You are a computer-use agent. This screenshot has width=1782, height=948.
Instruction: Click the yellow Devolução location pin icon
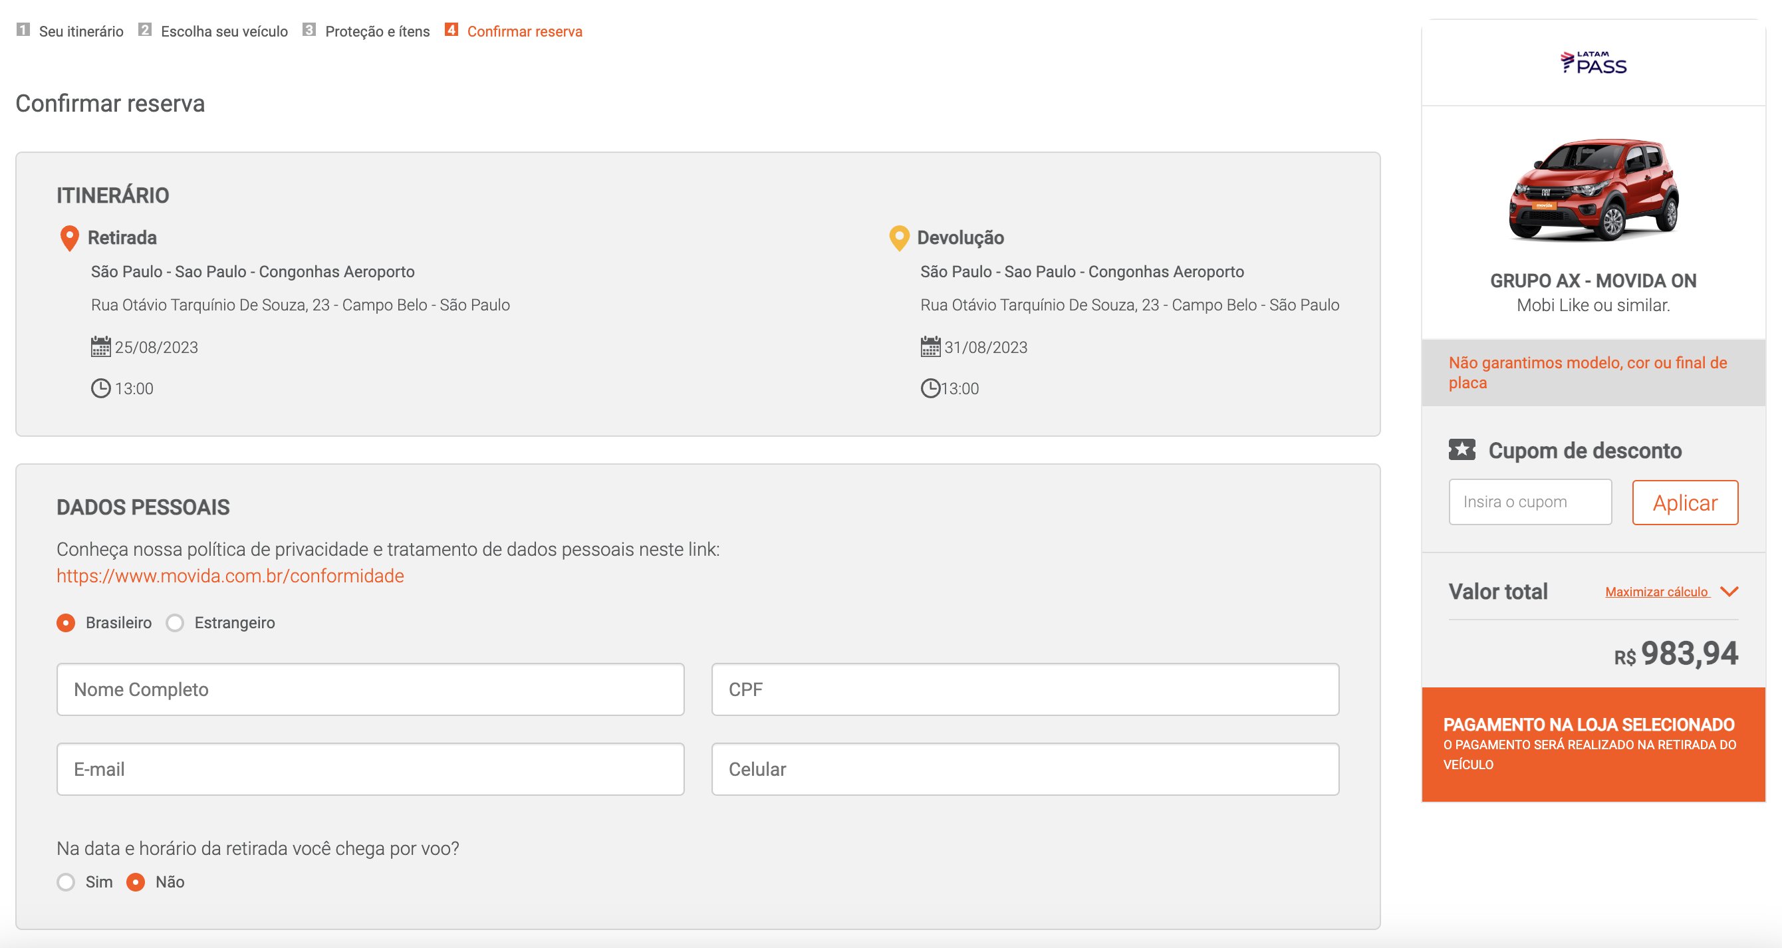pos(898,238)
